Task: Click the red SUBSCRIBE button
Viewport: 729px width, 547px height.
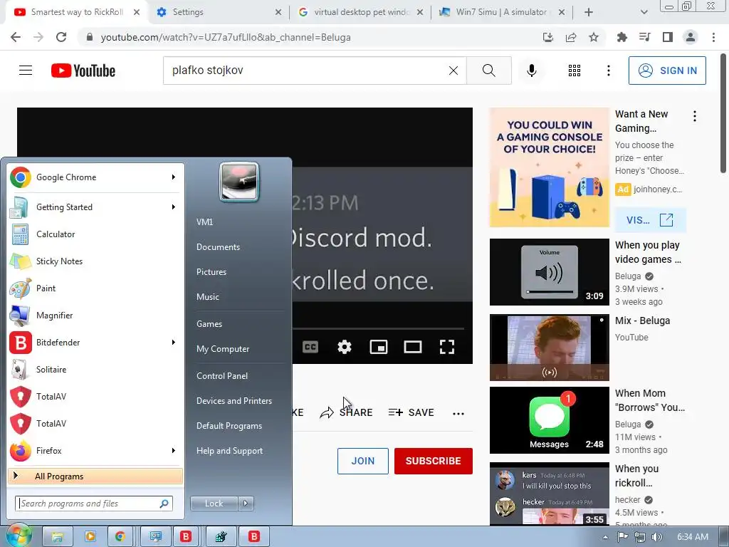Action: tap(433, 461)
